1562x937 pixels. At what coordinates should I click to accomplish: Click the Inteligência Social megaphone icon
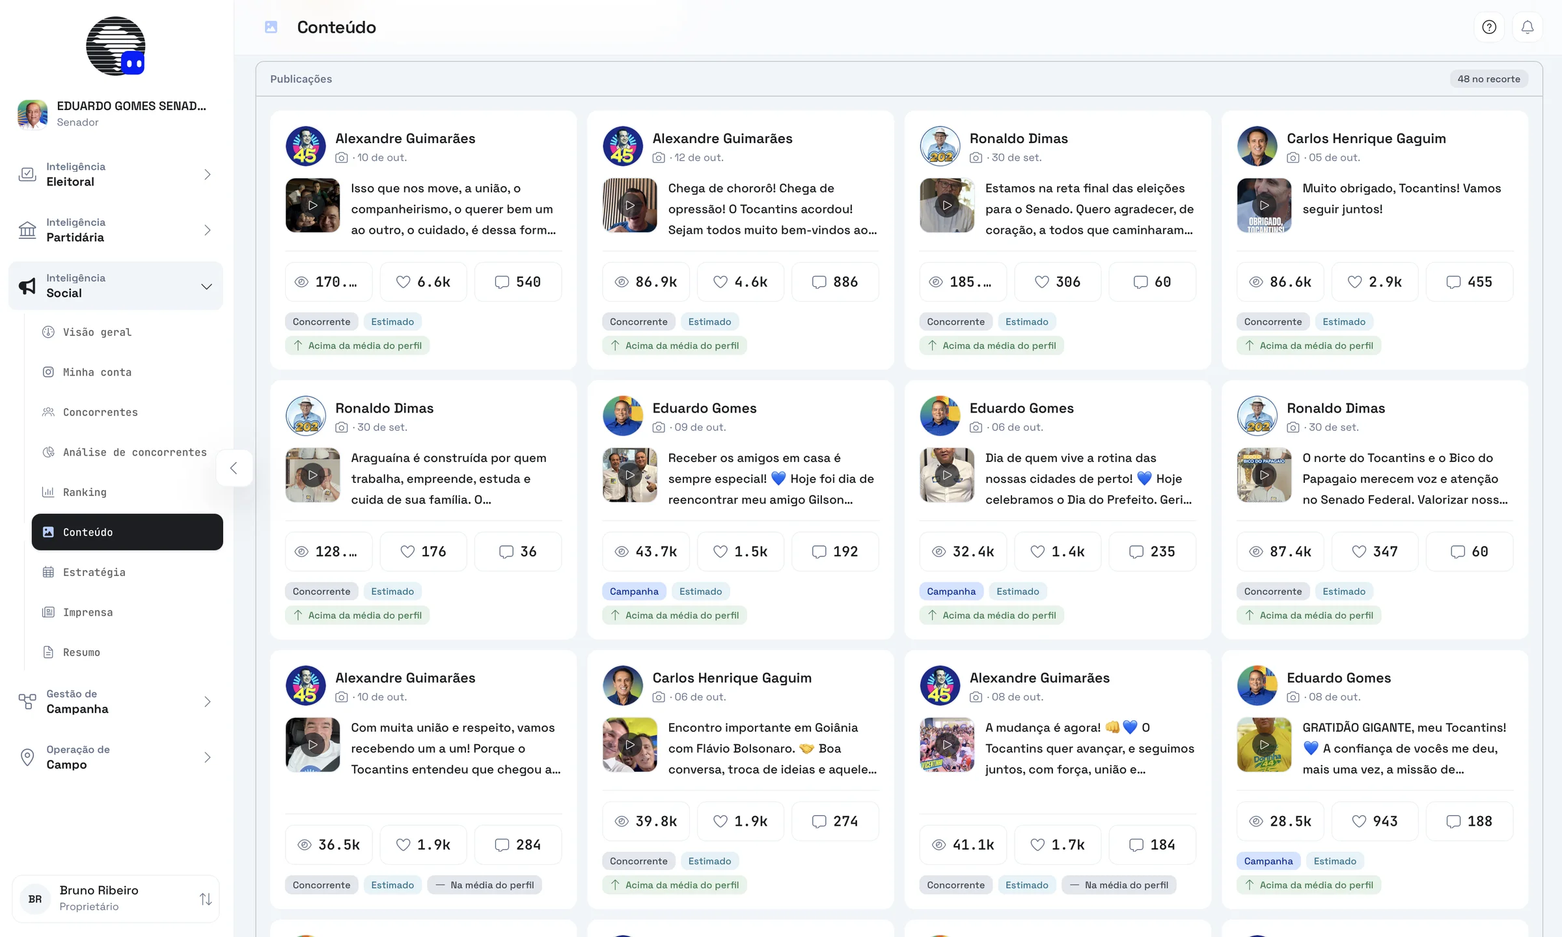coord(27,286)
